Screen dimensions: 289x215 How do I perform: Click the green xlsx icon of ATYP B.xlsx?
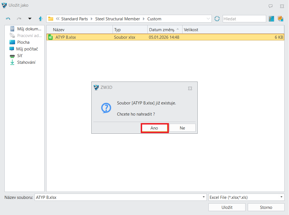point(50,37)
